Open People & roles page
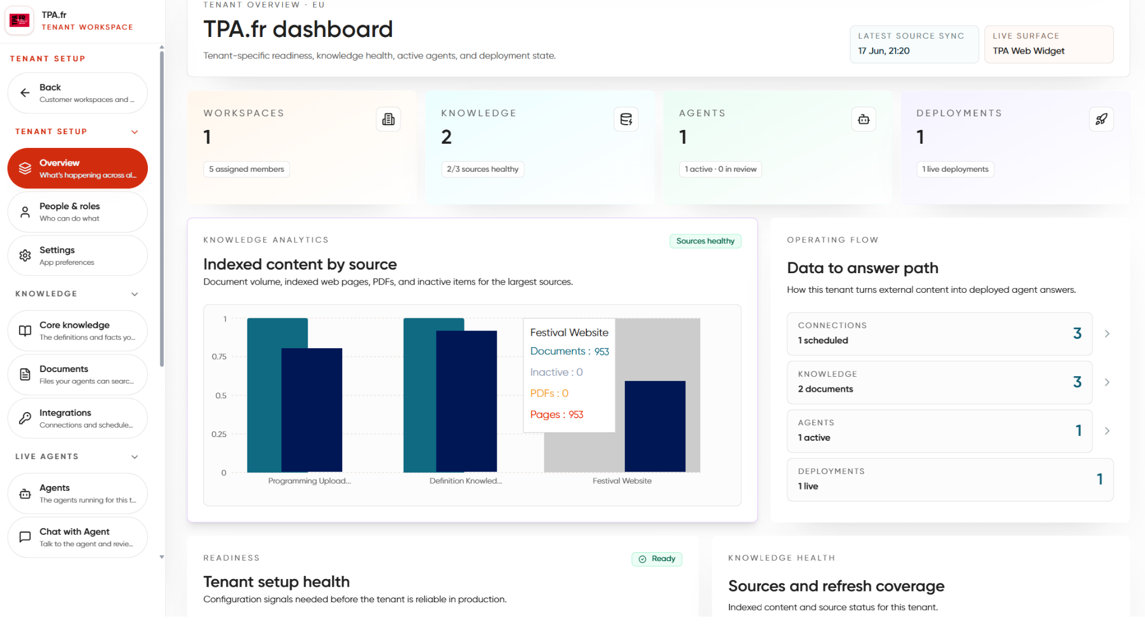1145x644 pixels. 78,212
